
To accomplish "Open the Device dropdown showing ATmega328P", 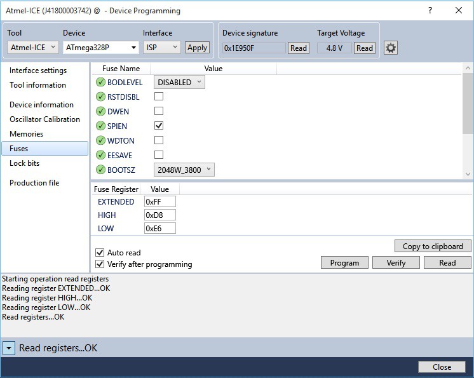I will (100, 48).
